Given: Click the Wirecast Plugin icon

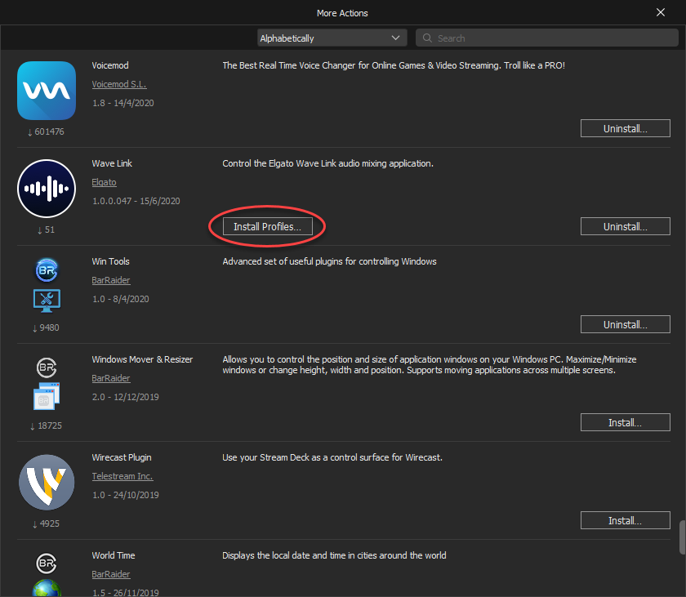Looking at the screenshot, I should pos(47,483).
